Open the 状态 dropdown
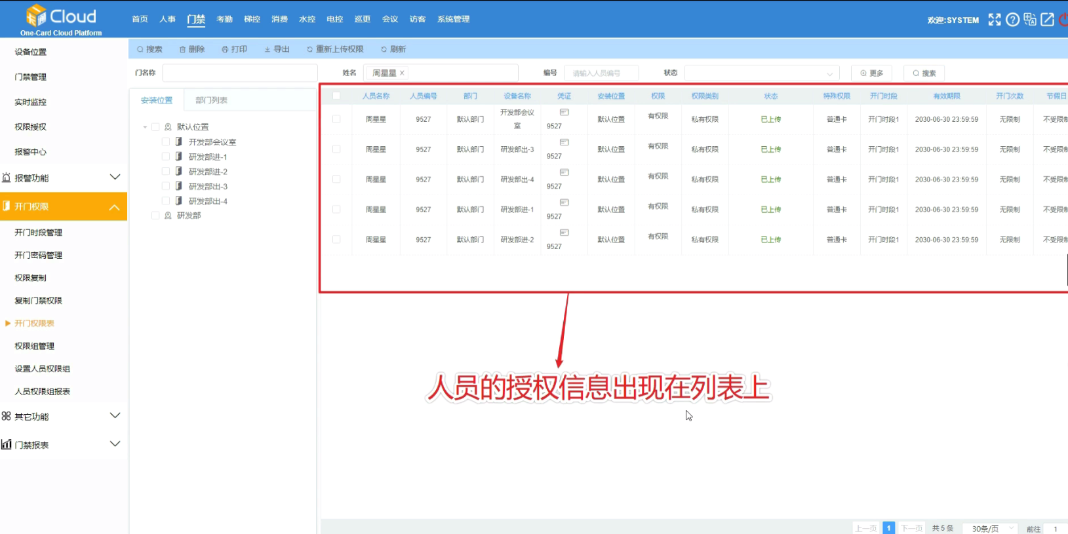Screen dimensions: 1068x534 (762, 73)
